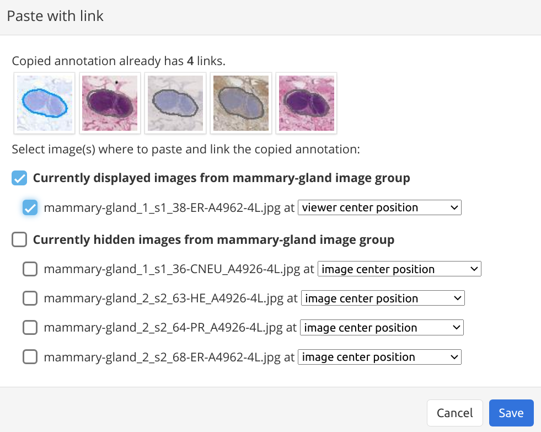Open position dropdown for the 36-CNEU image
The height and width of the screenshot is (432, 541).
coord(399,269)
